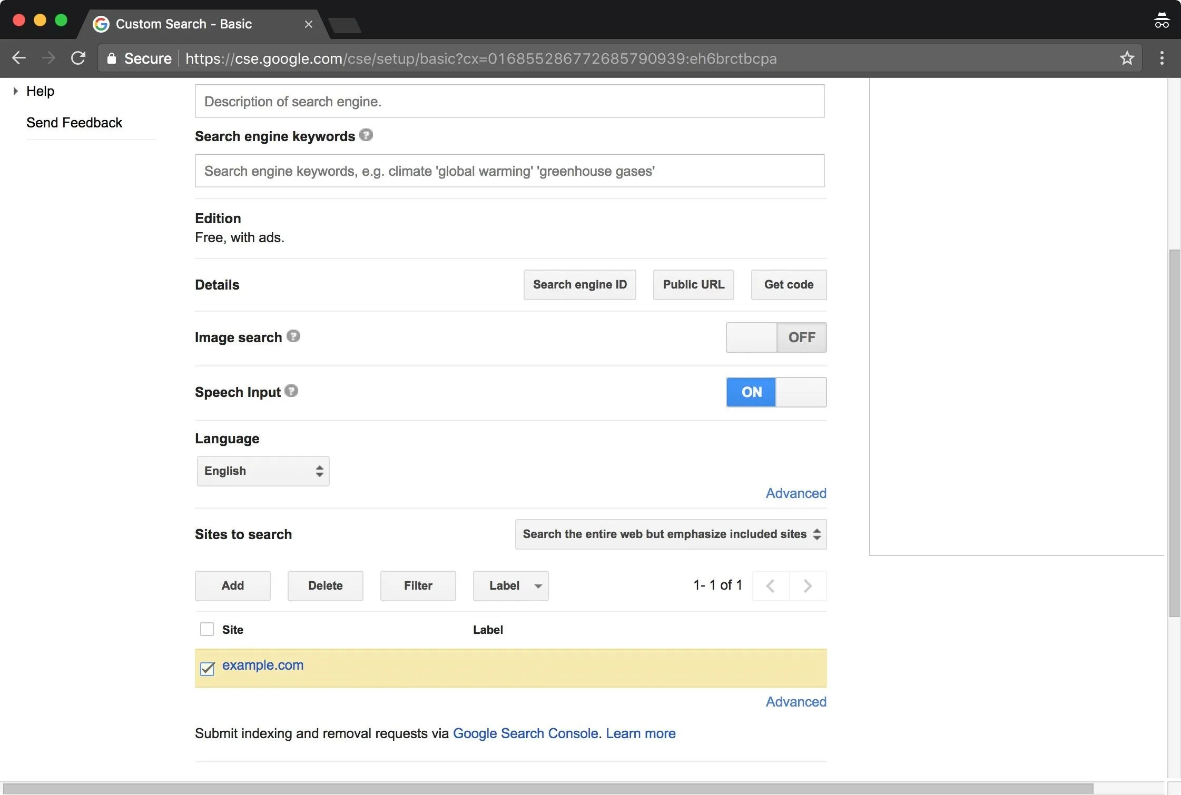This screenshot has height=795, width=1181.
Task: Uncheck the example.com row checkbox
Action: [208, 669]
